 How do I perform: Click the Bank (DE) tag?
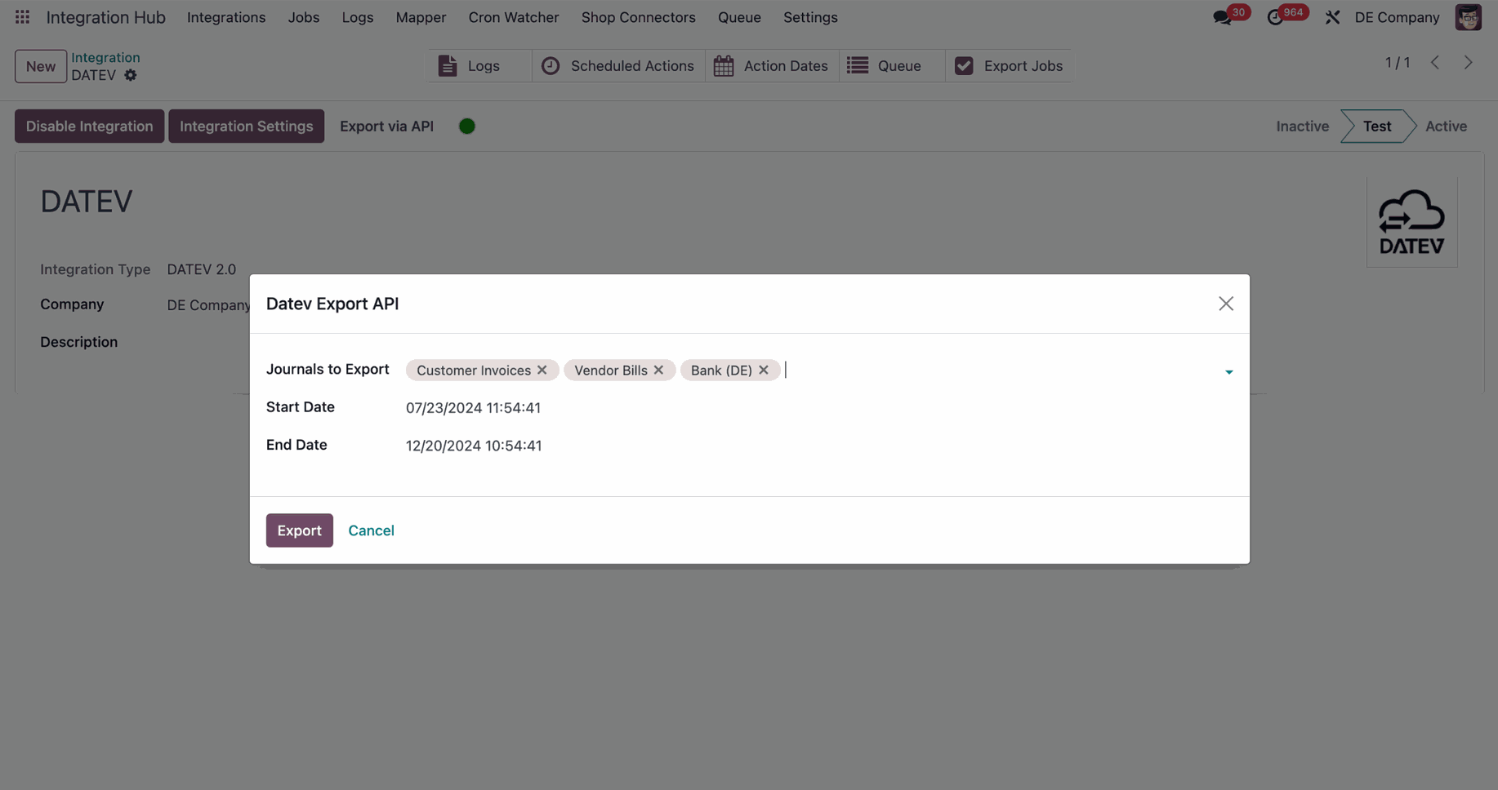point(721,371)
